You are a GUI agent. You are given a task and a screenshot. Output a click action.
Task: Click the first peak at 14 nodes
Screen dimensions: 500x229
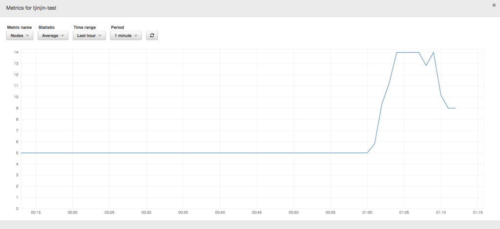[396, 52]
